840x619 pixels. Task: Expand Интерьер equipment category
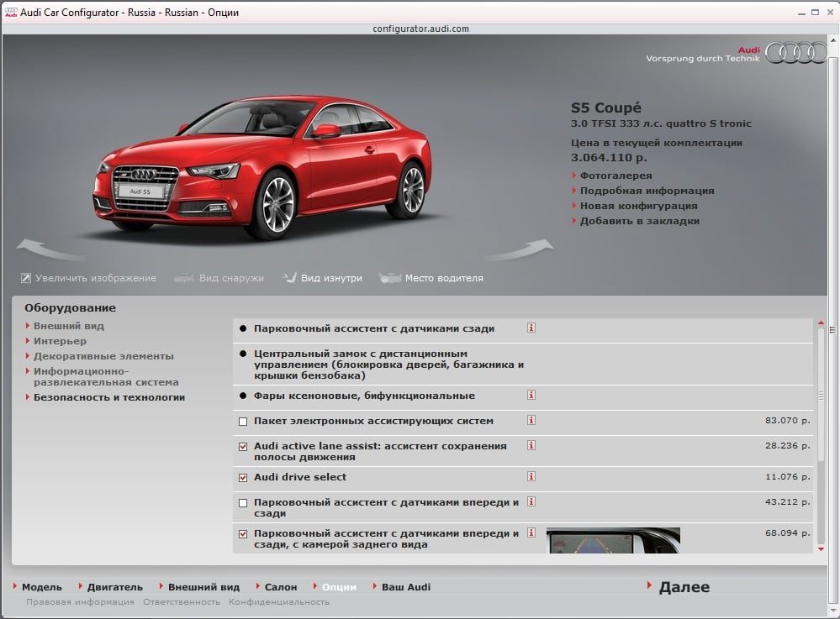(x=60, y=341)
